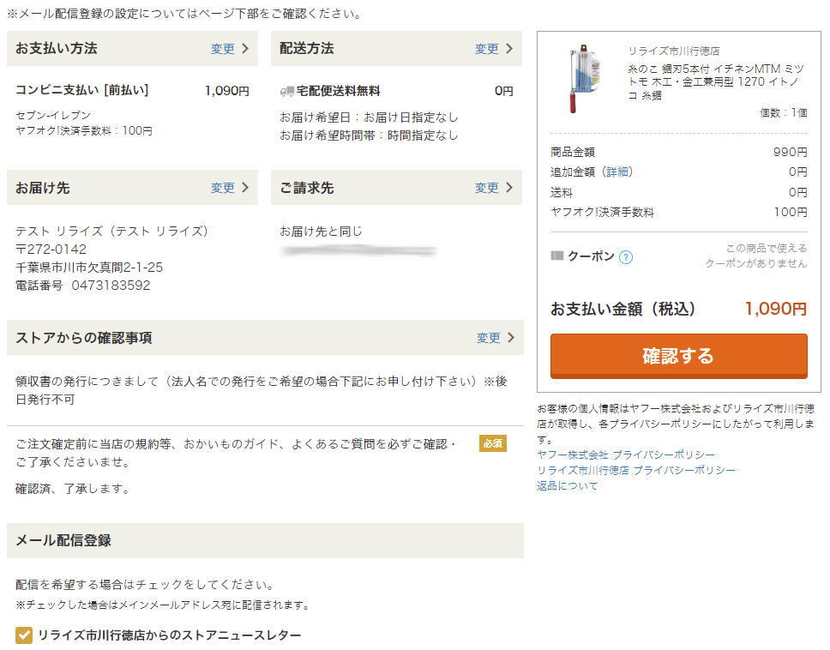Change the shipping method

(x=487, y=49)
